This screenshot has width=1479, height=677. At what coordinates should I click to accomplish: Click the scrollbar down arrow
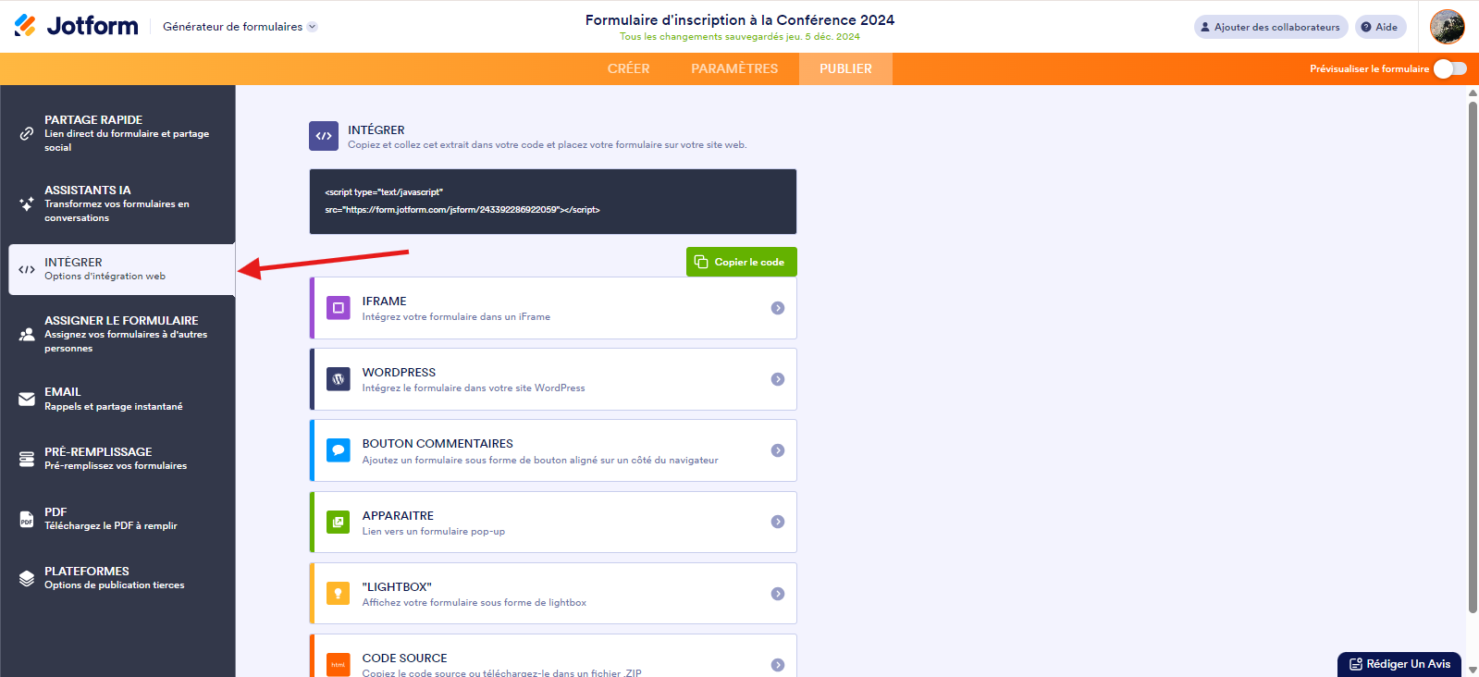(1473, 670)
